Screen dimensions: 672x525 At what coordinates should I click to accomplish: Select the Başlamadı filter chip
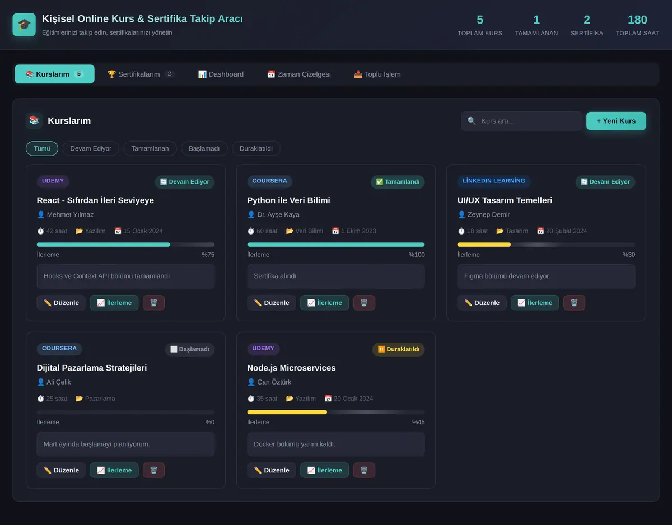coord(204,148)
